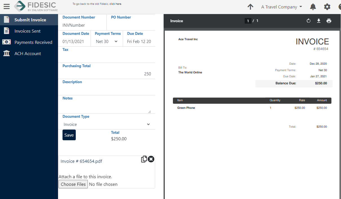Click the Invoices Sent sidebar icon
The height and width of the screenshot is (199, 341).
pyautogui.click(x=6, y=31)
